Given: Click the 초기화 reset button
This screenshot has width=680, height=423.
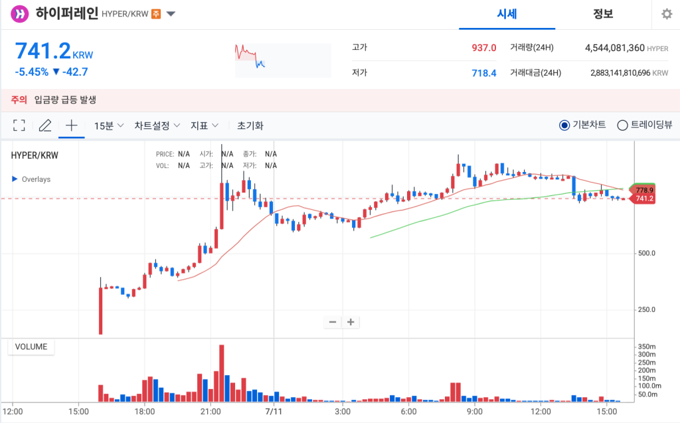Looking at the screenshot, I should click(250, 126).
